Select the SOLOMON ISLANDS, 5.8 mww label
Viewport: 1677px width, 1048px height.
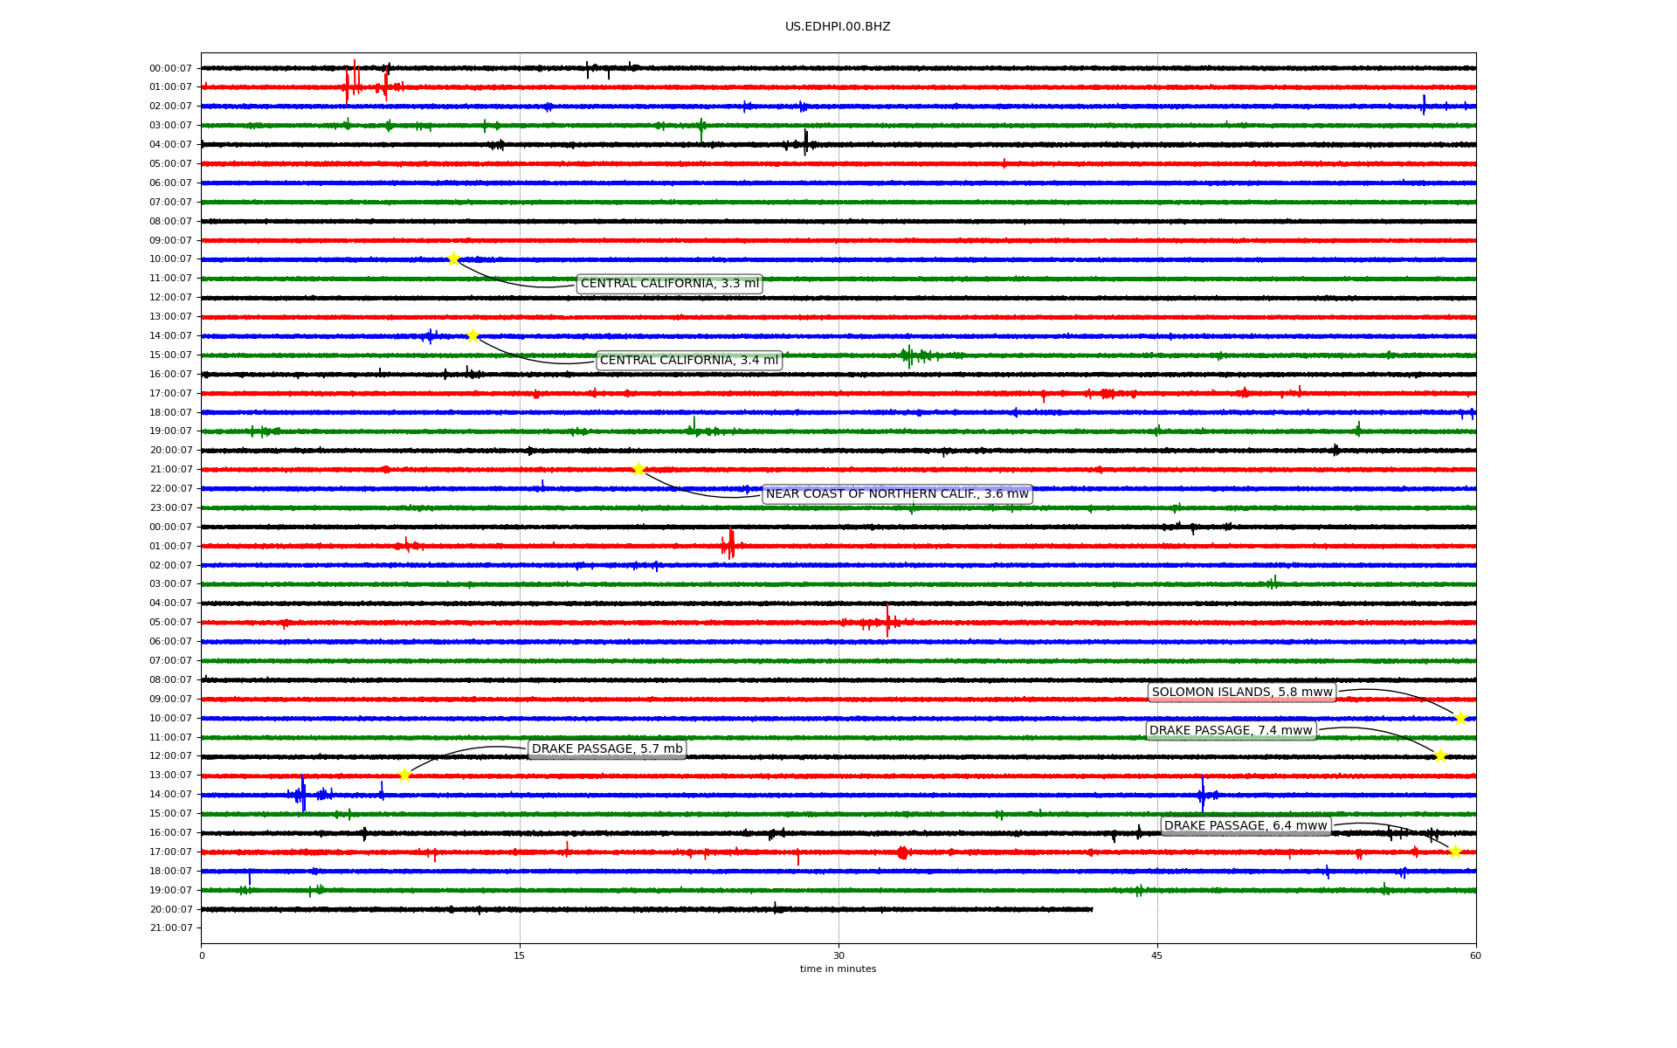click(1242, 693)
